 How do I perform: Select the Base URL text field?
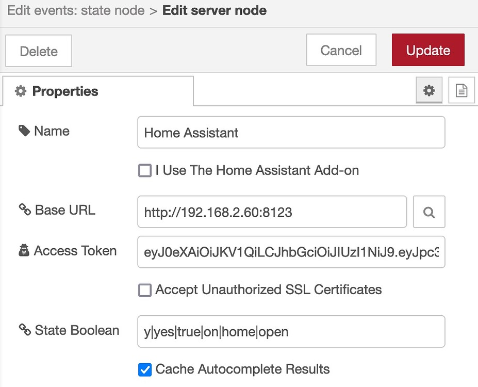(272, 212)
